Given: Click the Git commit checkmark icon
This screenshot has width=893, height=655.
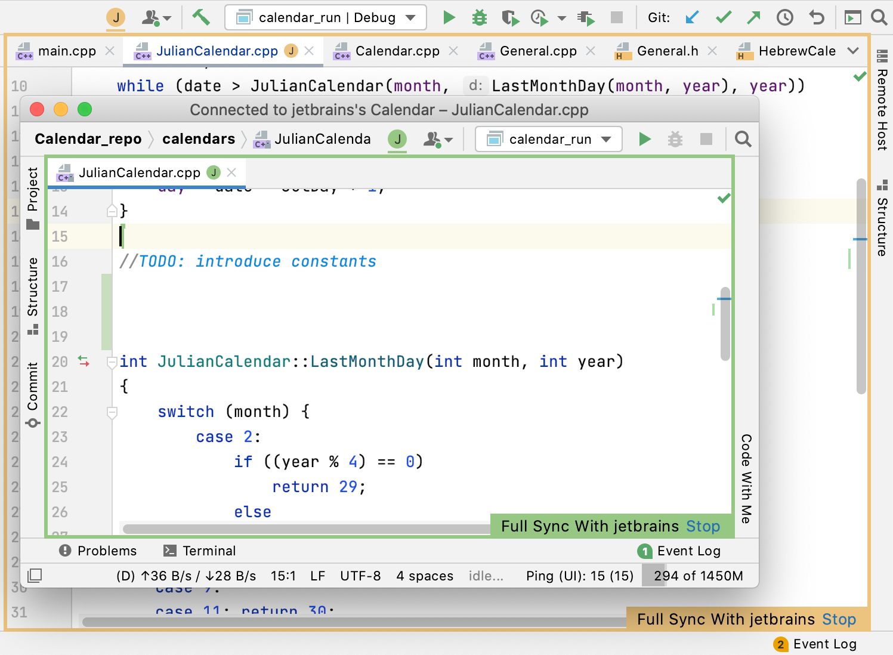Looking at the screenshot, I should click(723, 17).
